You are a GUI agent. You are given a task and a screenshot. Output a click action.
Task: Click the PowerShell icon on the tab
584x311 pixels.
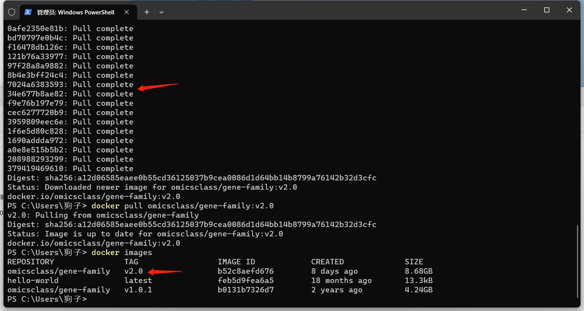28,12
